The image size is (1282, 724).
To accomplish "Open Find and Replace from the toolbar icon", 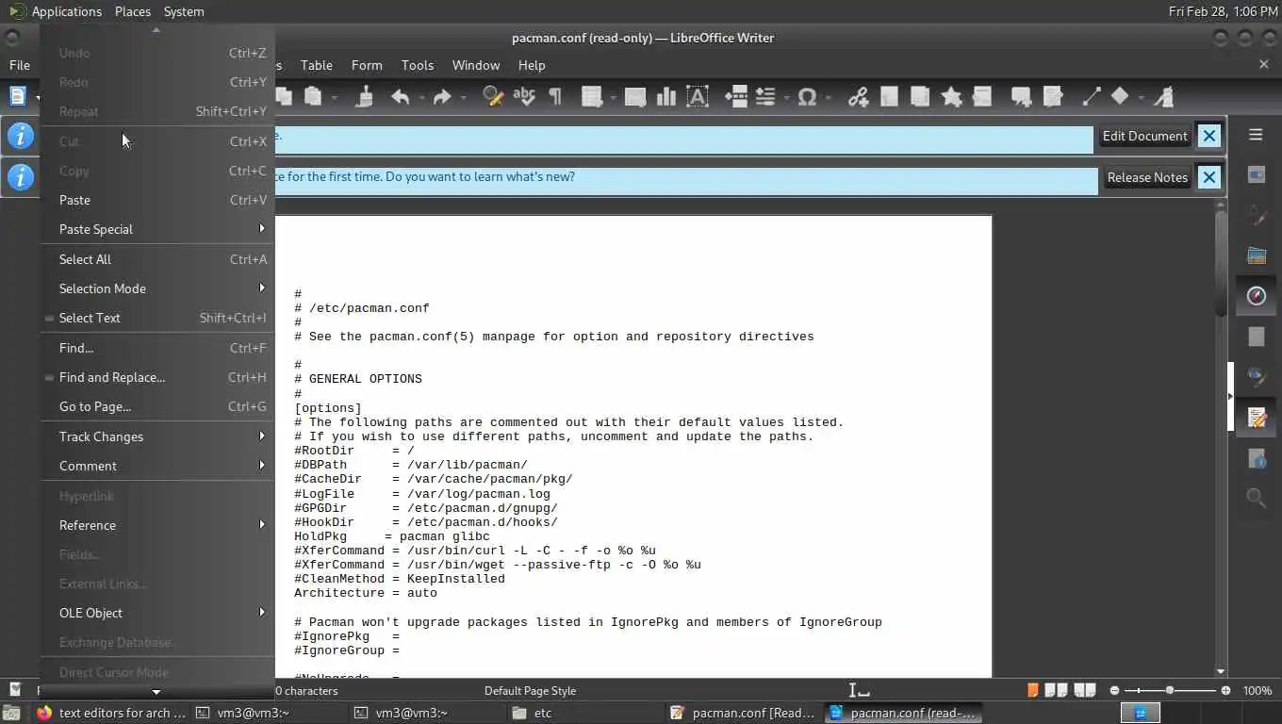I will (x=492, y=96).
